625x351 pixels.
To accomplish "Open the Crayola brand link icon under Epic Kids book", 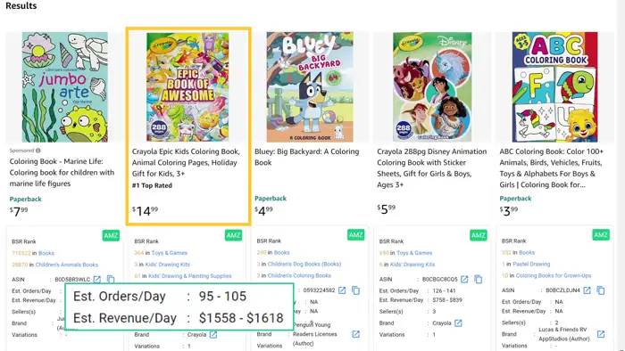I will [x=213, y=335].
